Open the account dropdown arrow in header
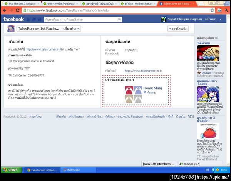This screenshot has width=231, height=181. coord(220,19)
